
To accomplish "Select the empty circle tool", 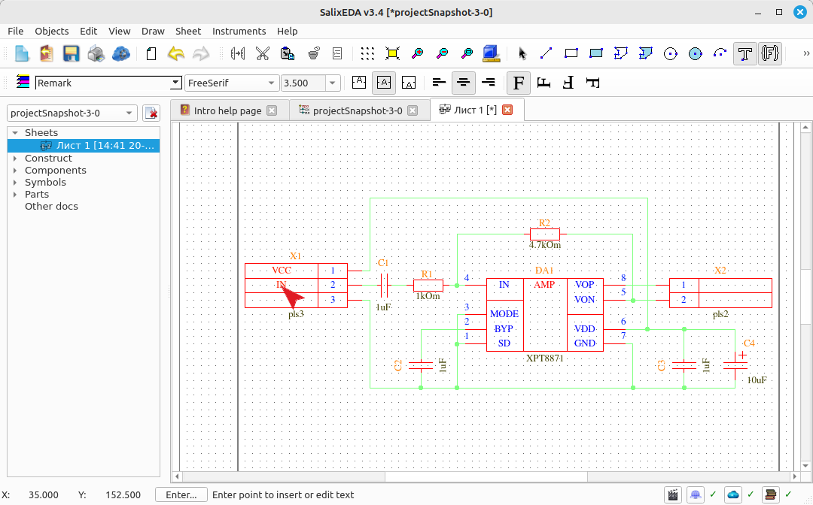I will click(671, 53).
